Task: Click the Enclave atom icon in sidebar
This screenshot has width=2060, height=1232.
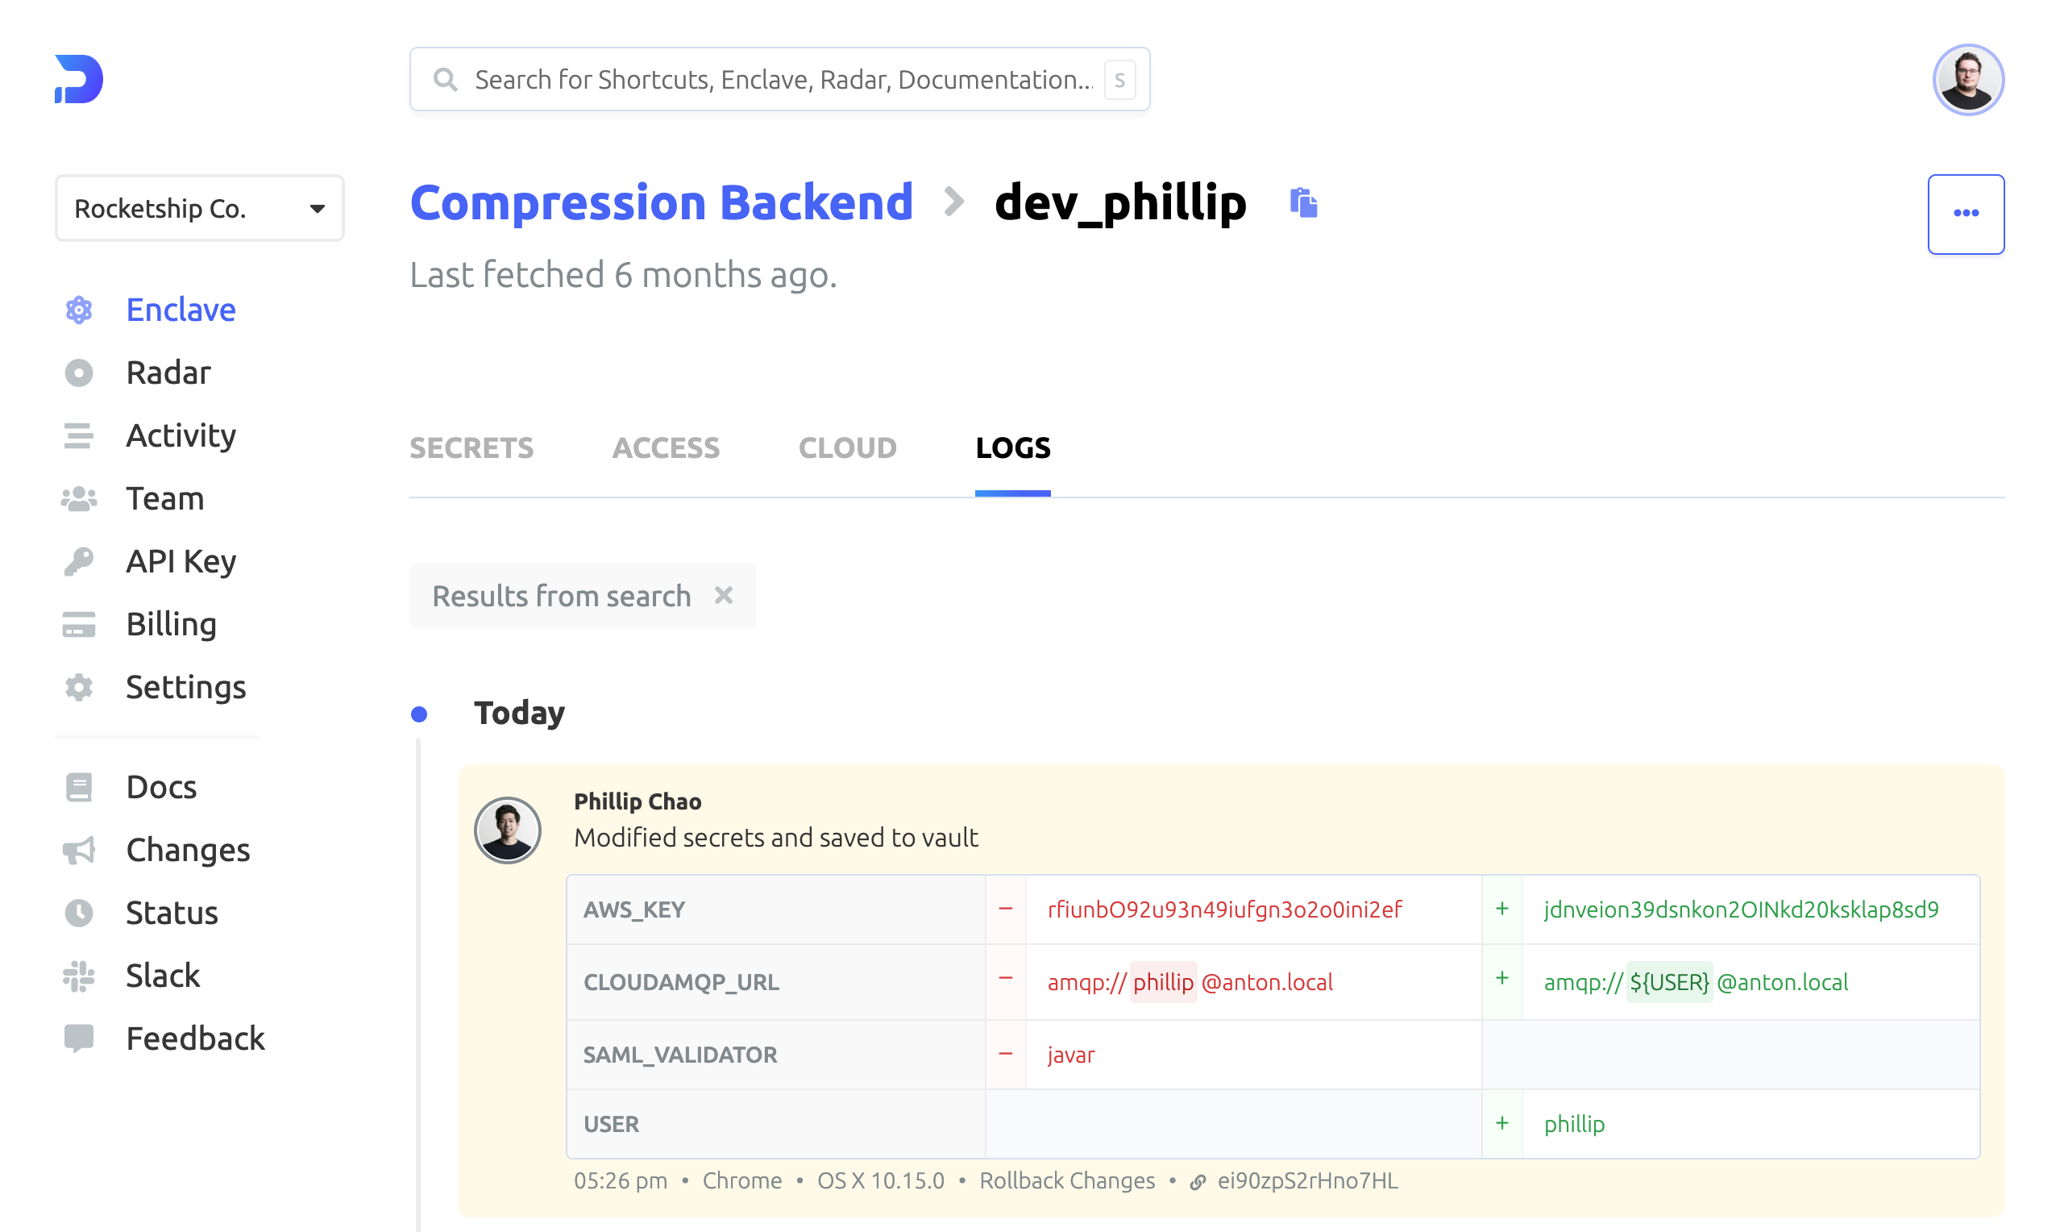Action: click(79, 310)
